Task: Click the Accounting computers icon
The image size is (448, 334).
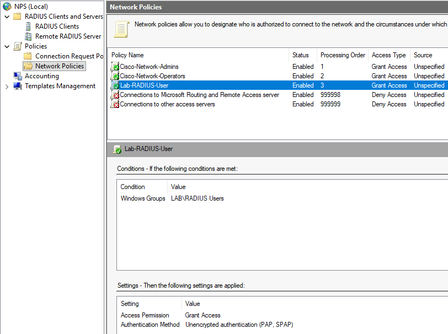Action: tap(18, 76)
